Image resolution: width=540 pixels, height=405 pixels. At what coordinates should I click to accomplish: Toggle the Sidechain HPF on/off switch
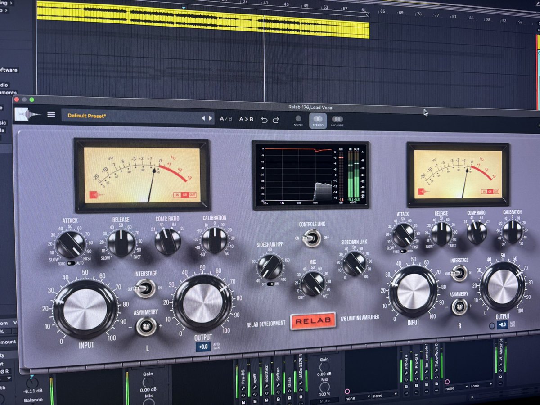(270, 284)
